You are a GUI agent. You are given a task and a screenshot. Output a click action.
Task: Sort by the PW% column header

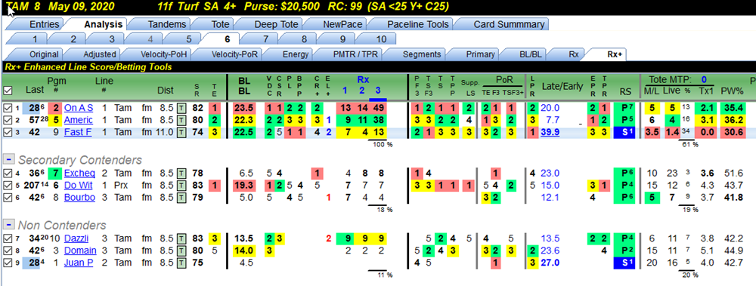[733, 91]
